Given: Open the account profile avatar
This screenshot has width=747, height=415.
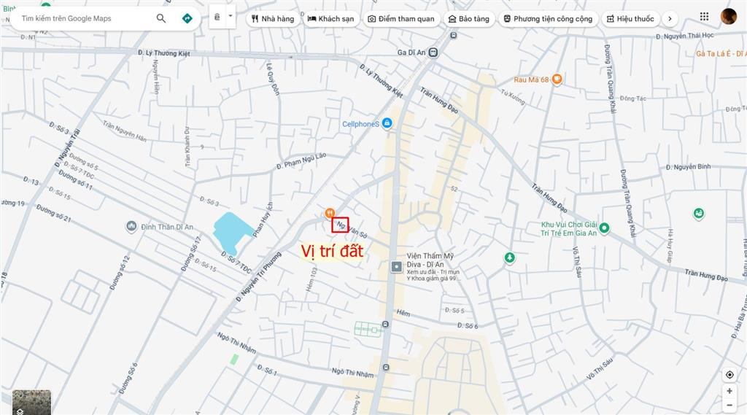Looking at the screenshot, I should (x=729, y=17).
